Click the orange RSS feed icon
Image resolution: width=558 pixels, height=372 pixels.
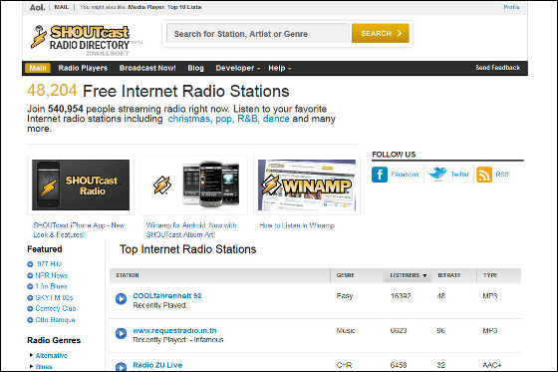484,175
